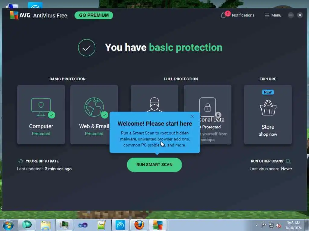Open the green sphere taskbar app
The width and height of the screenshot is (309, 231).
27,225
